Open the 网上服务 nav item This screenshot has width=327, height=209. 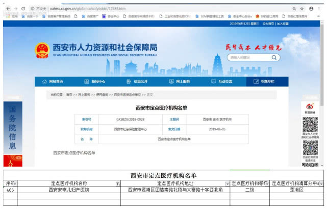click(x=180, y=82)
